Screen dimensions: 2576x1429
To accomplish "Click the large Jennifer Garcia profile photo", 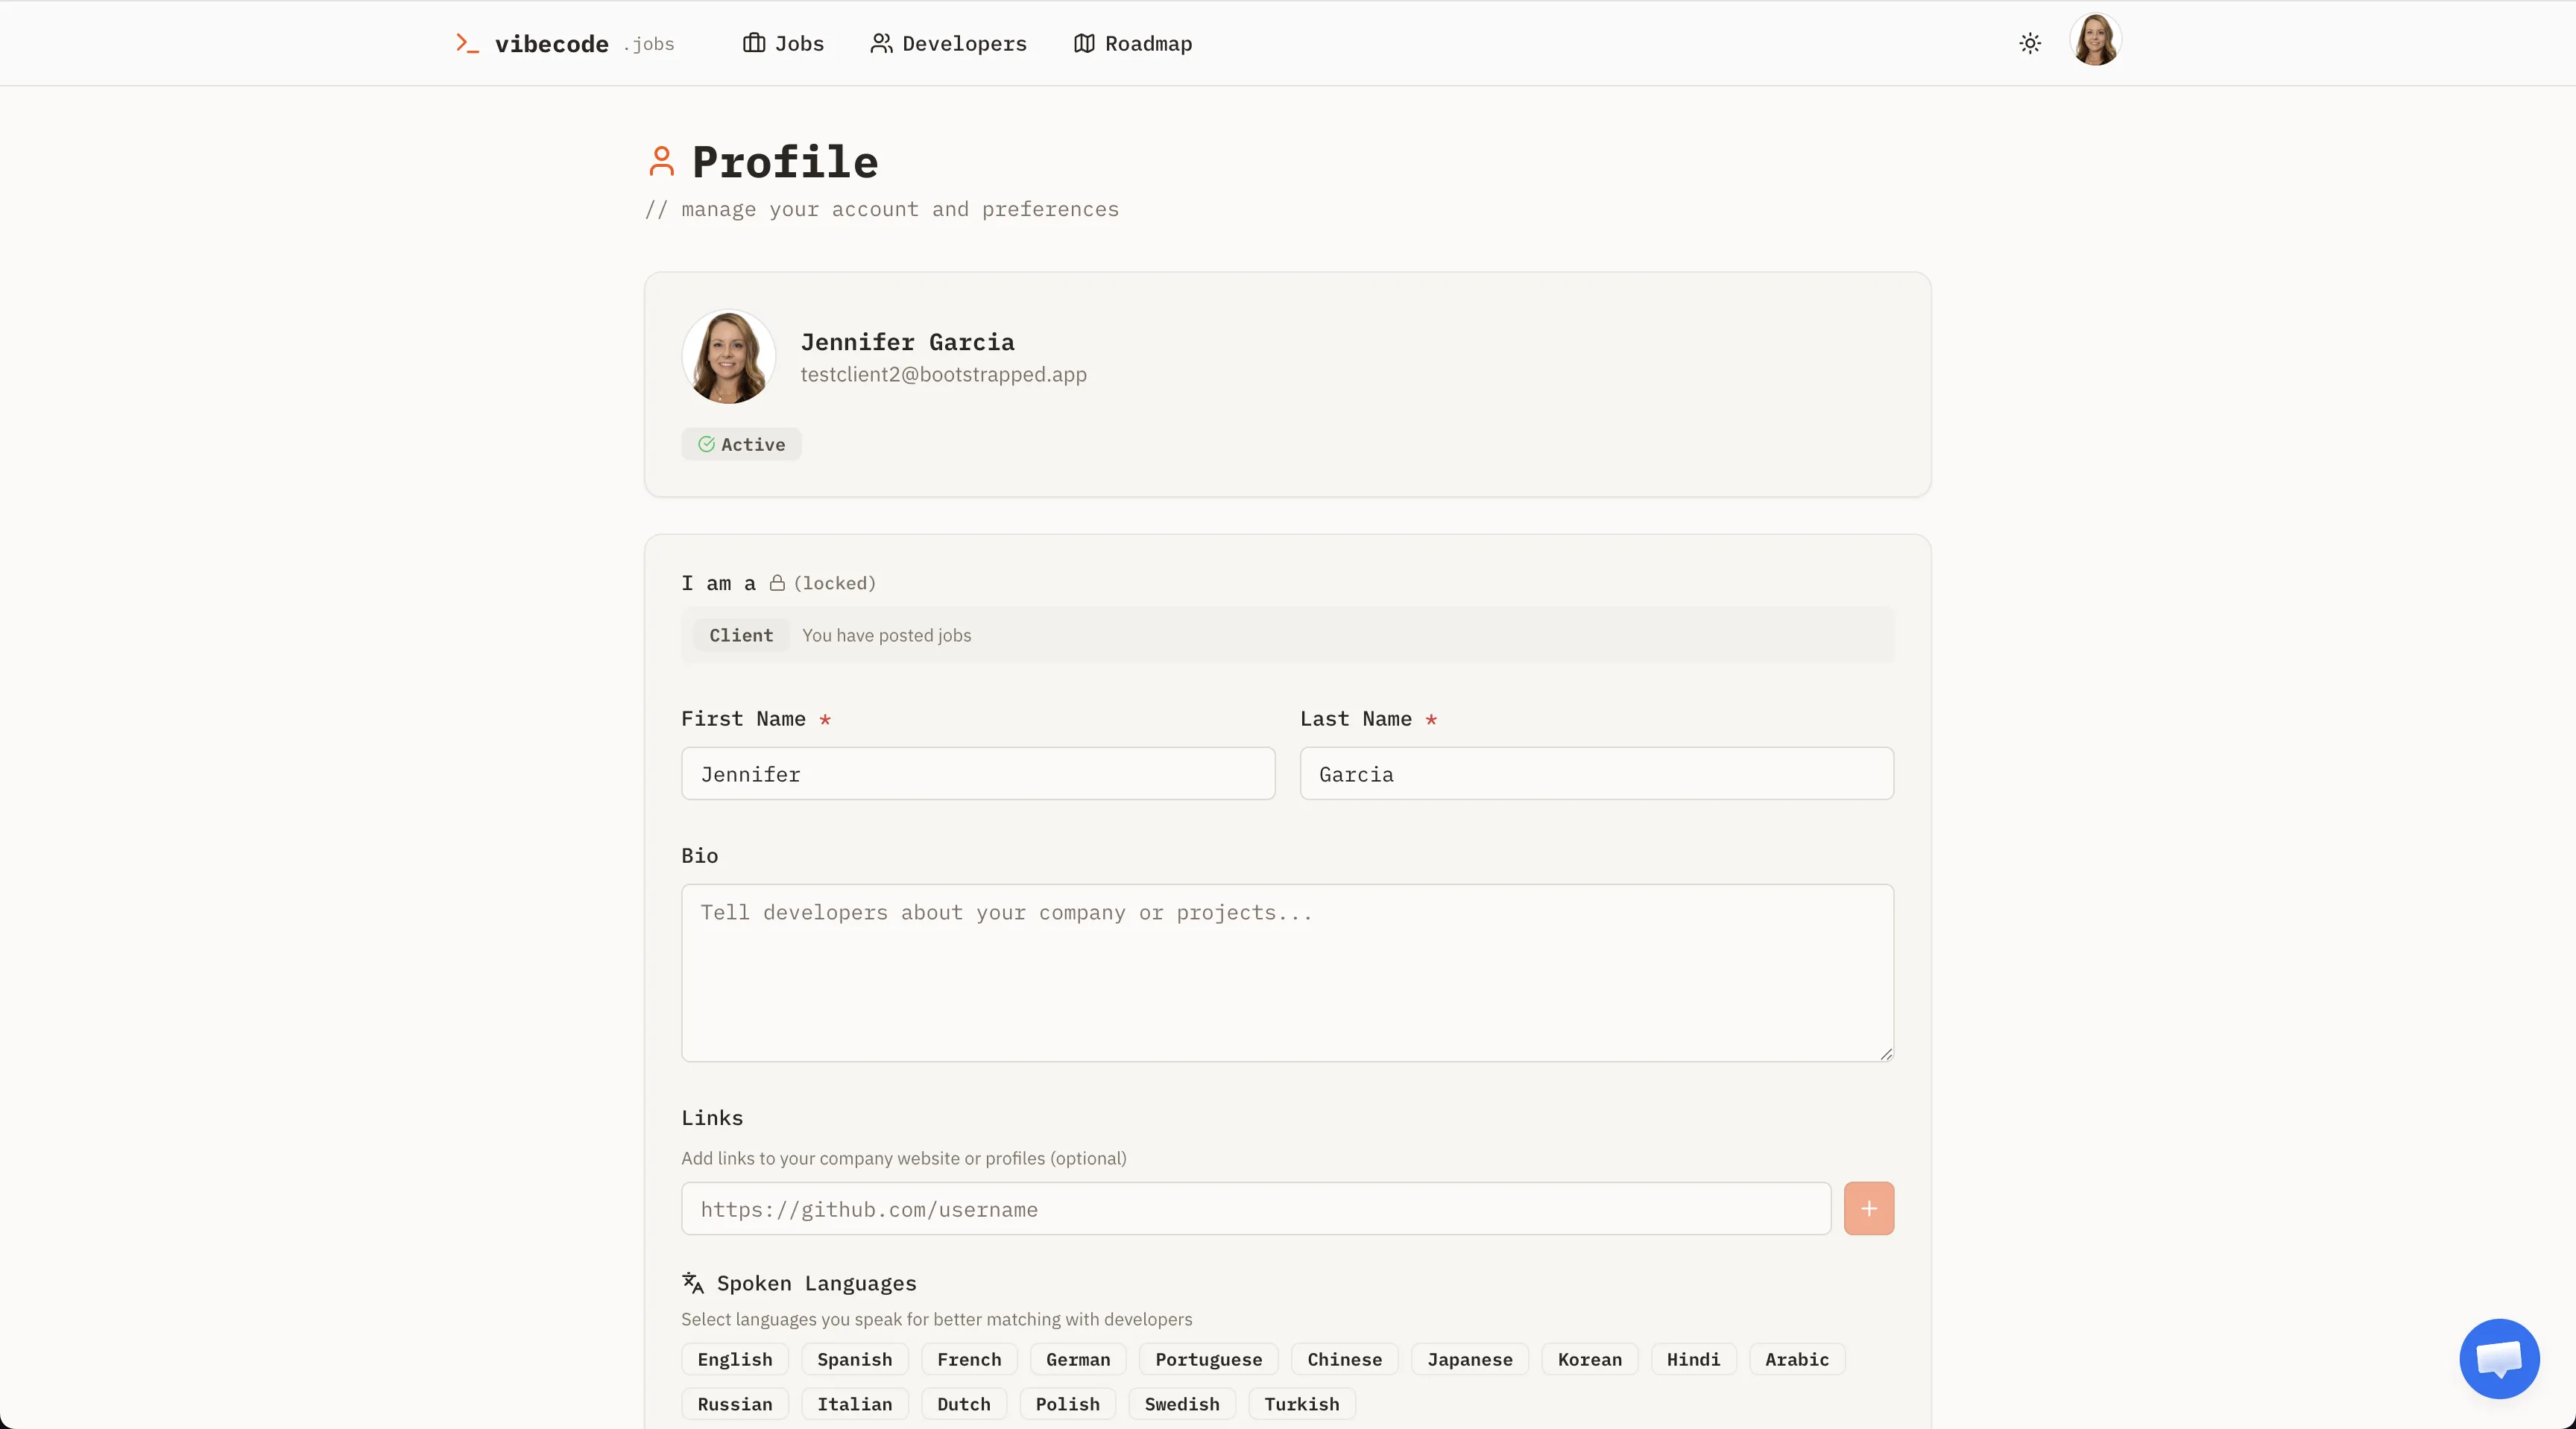I will (x=728, y=357).
